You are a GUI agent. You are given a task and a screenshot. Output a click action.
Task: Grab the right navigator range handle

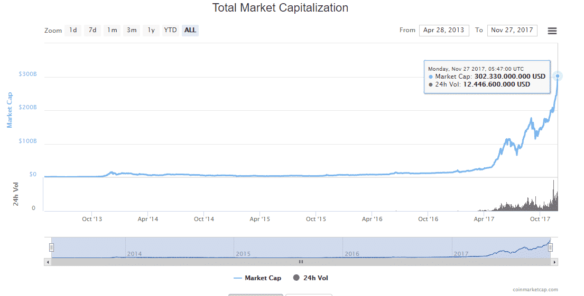click(550, 247)
